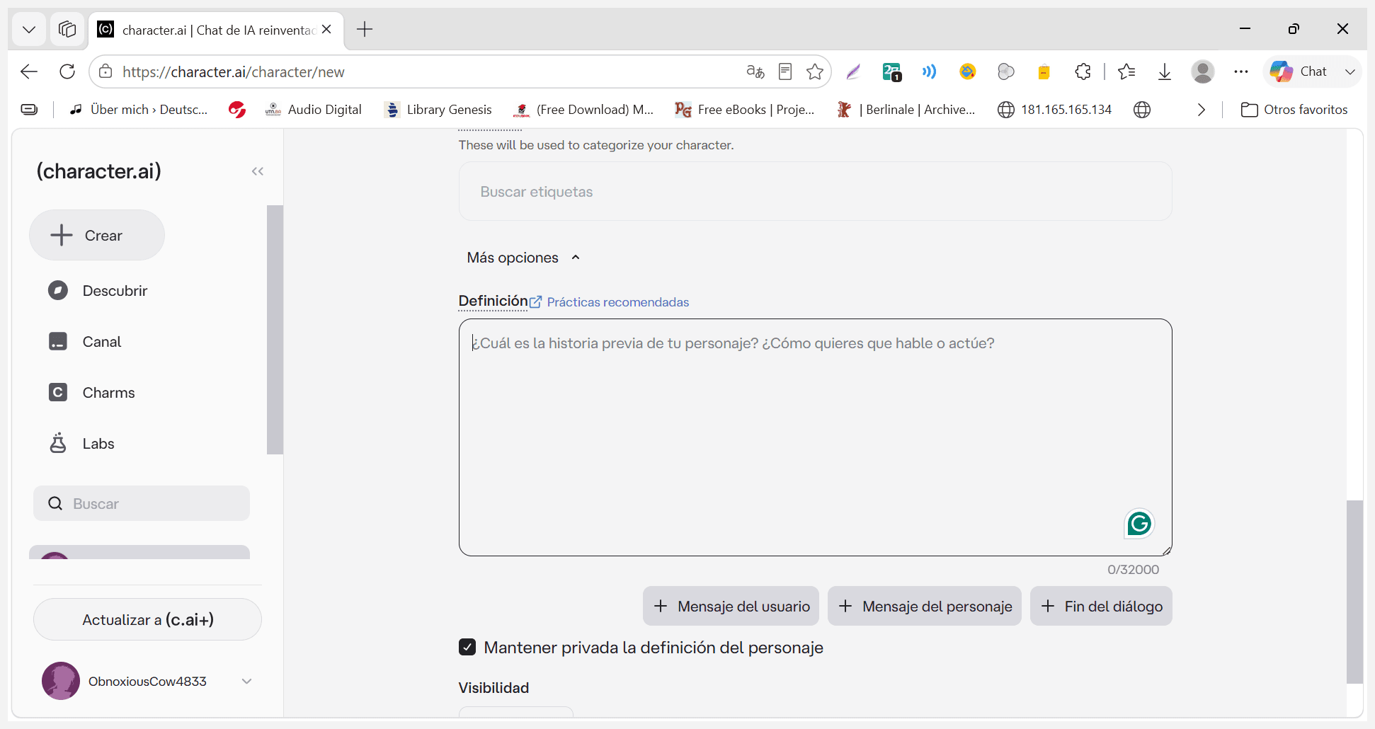Open the Downloads panel
Image resolution: width=1375 pixels, height=729 pixels.
[x=1165, y=71]
